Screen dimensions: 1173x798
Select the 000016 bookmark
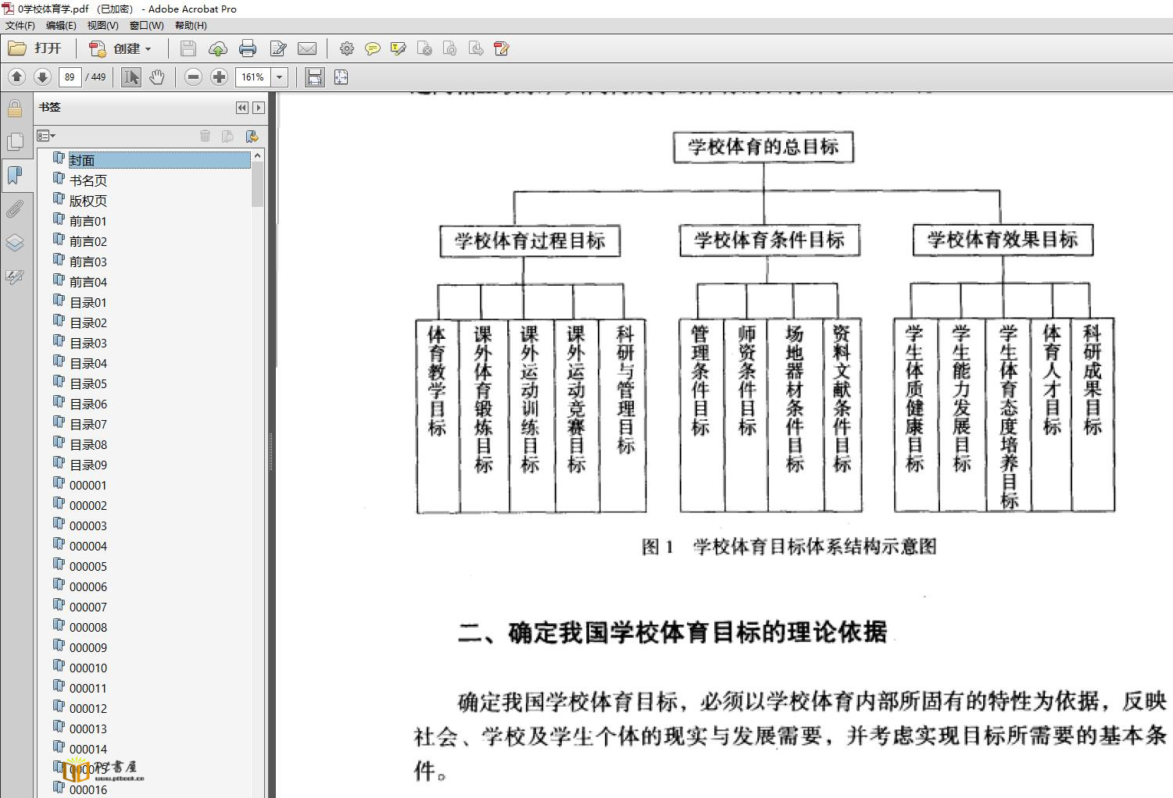pos(88,789)
